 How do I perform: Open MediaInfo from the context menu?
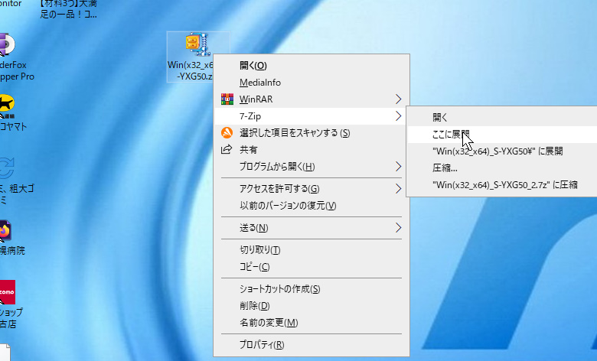point(260,83)
